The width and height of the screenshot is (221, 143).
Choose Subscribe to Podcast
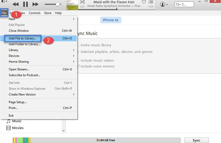[x=39, y=75]
